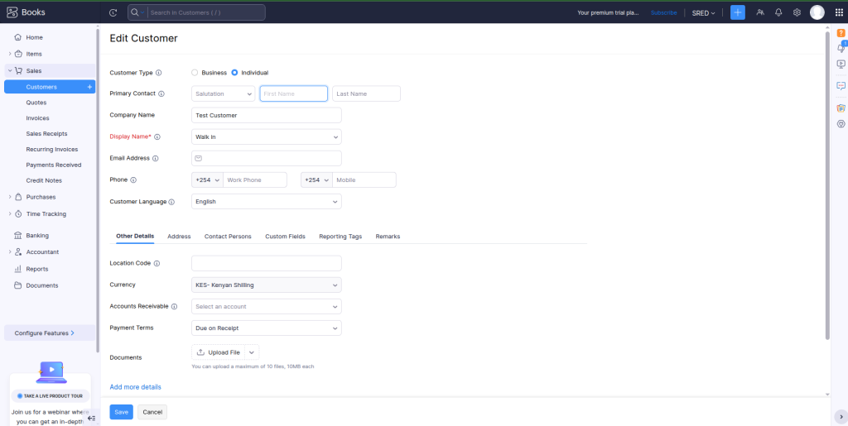The width and height of the screenshot is (848, 426).
Task: Click the search magnifier icon
Action: coord(135,12)
